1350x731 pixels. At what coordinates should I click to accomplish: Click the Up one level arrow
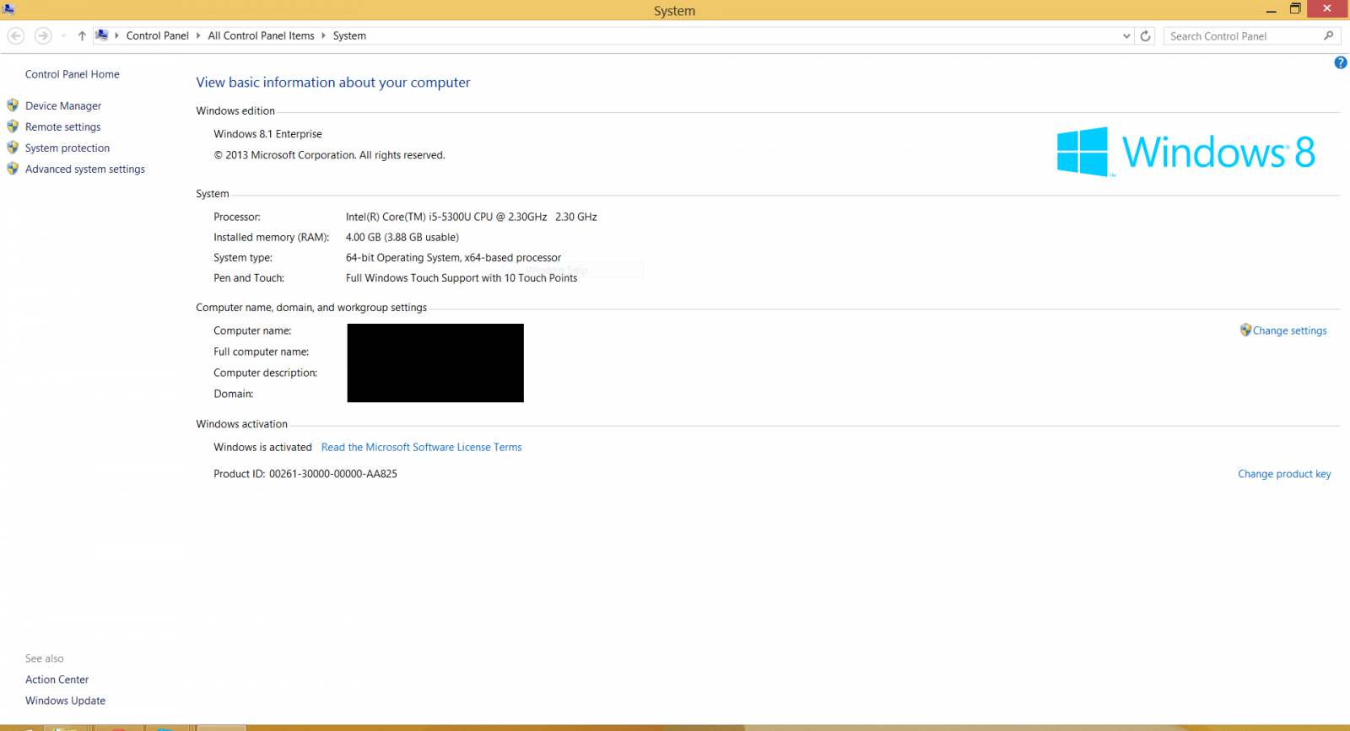click(x=82, y=36)
